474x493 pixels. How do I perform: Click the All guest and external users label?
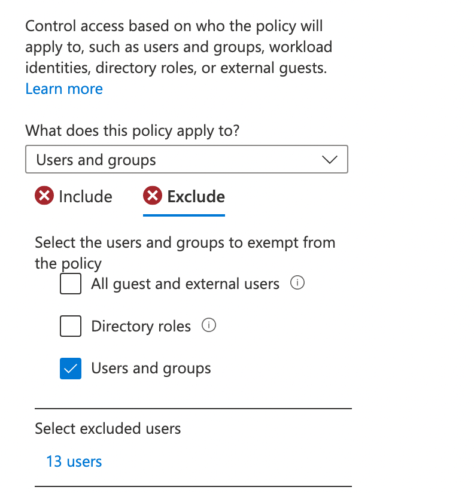tap(185, 284)
